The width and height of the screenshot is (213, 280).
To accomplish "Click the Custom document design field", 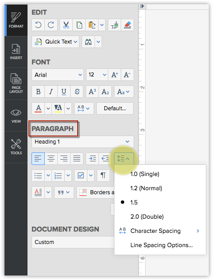I will [73, 242].
